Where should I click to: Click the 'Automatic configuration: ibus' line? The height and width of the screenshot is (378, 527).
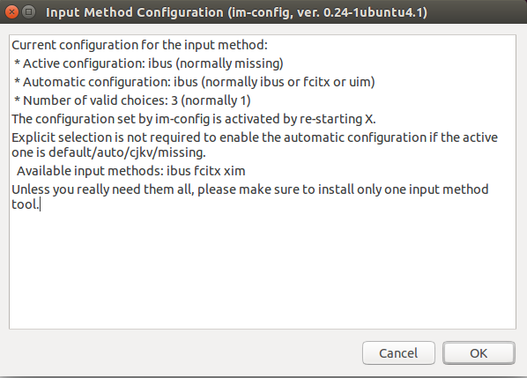coord(195,82)
